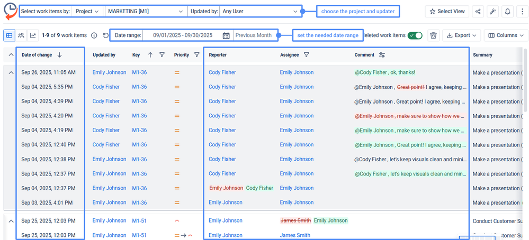Open the Export dropdown menu

coord(461,35)
